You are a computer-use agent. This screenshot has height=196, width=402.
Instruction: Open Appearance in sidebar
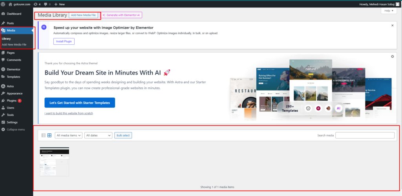click(16, 93)
